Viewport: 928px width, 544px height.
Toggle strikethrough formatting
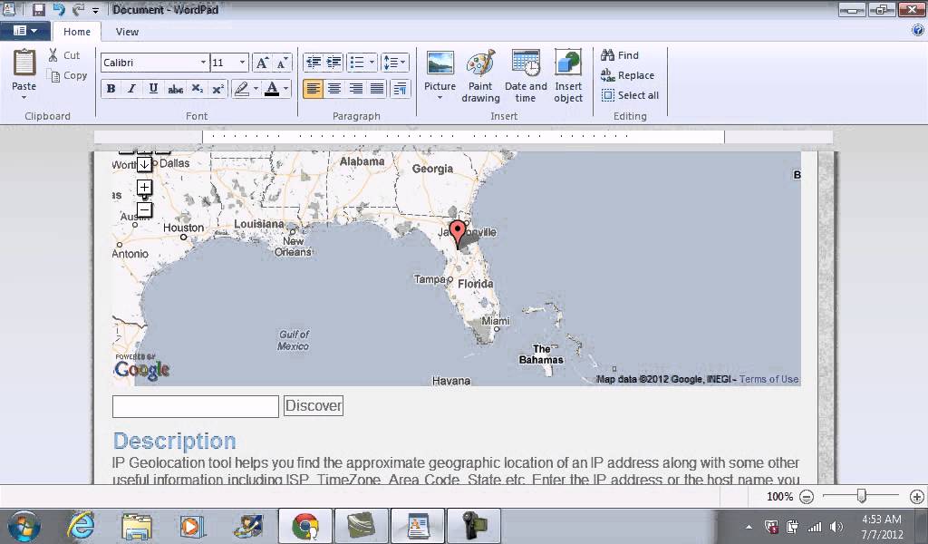pos(175,89)
